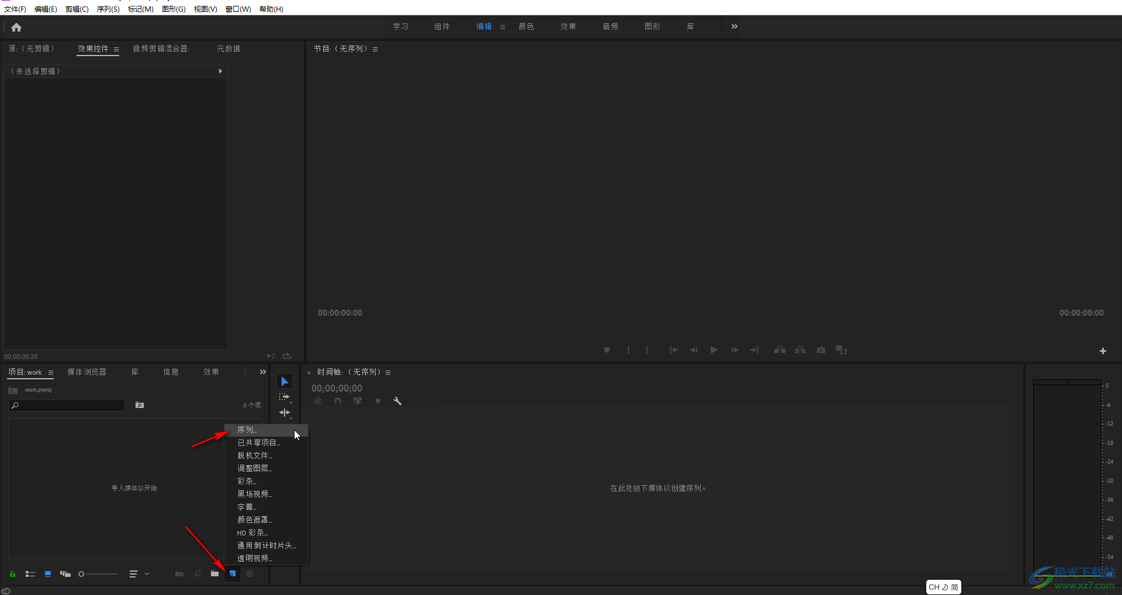Click Add Marker in program monitor
Image resolution: width=1122 pixels, height=595 pixels.
pyautogui.click(x=607, y=350)
